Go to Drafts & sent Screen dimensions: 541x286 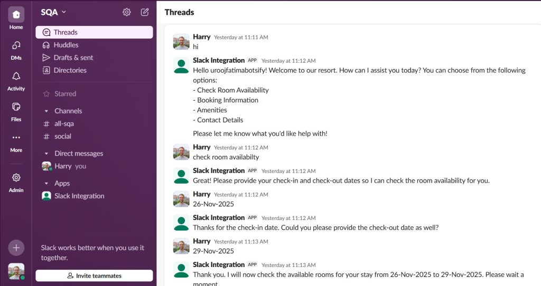pos(73,58)
